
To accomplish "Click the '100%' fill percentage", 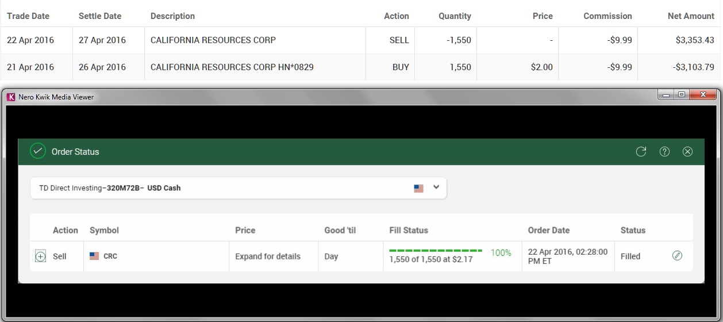I will click(x=501, y=252).
